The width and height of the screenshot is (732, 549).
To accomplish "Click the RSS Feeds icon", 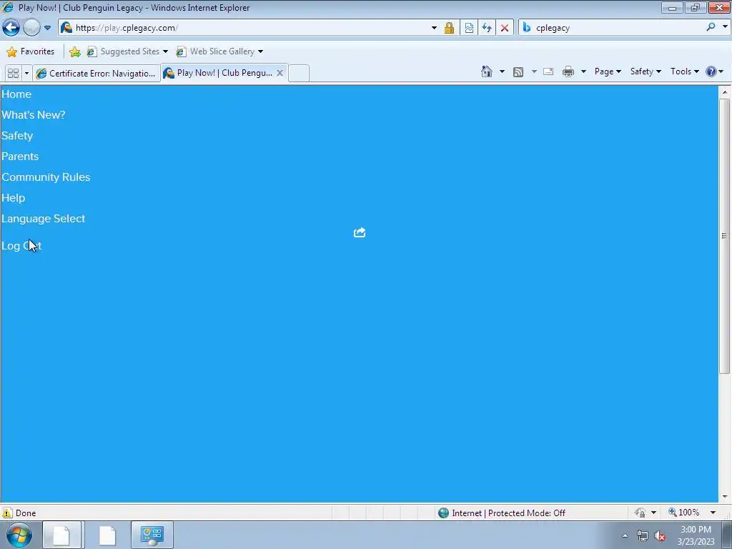I will 518,72.
